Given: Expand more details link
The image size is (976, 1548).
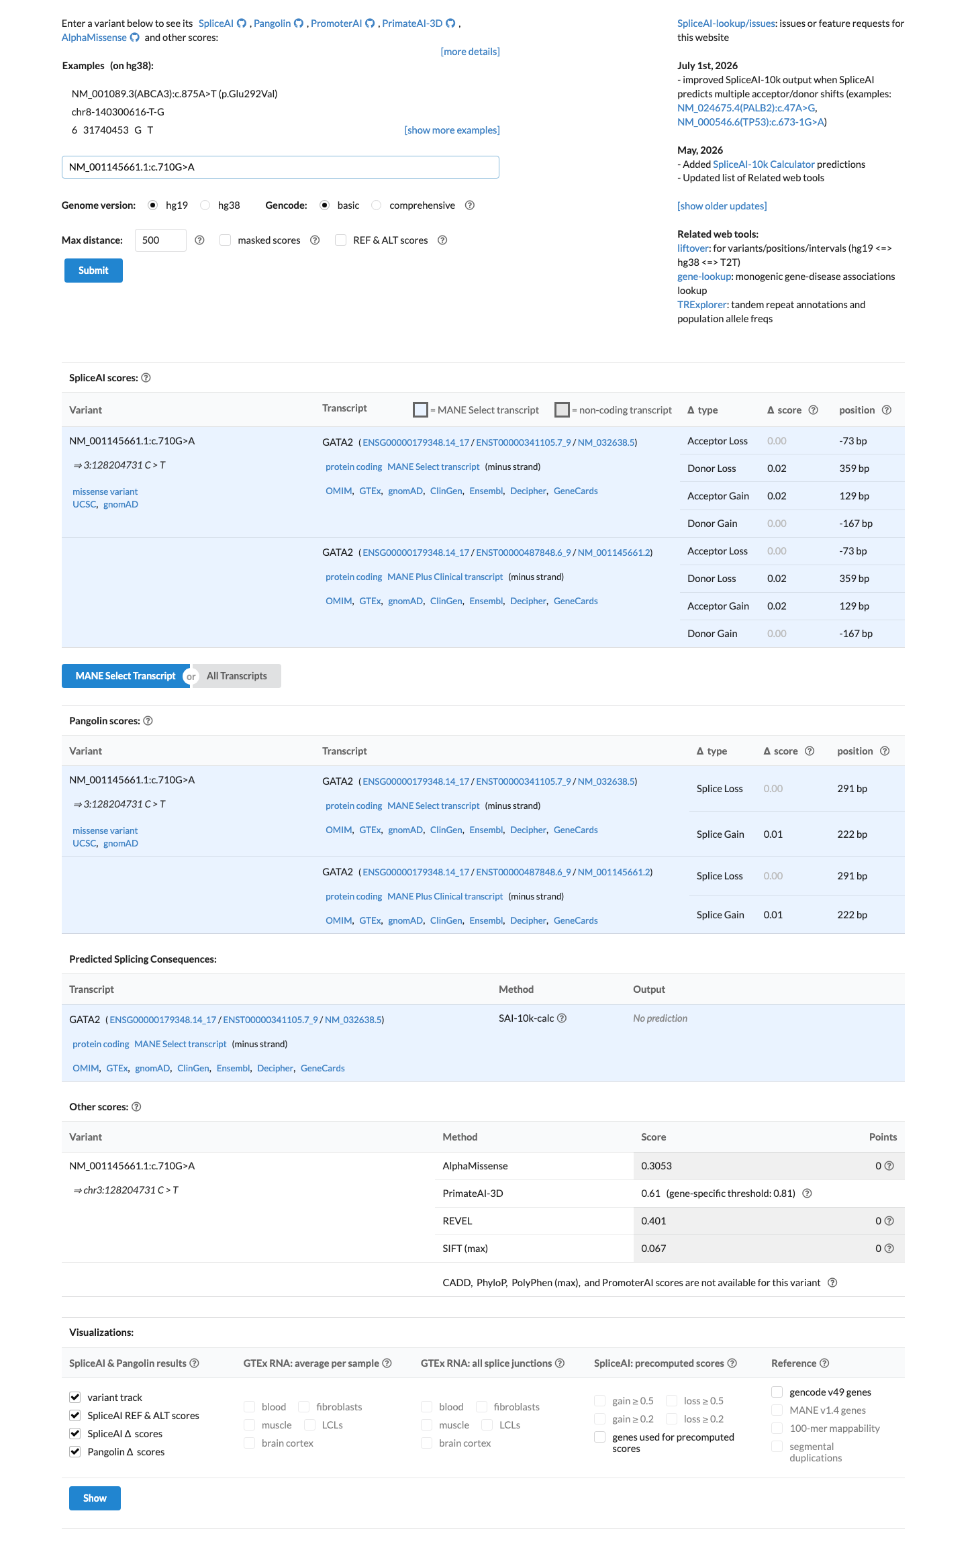Looking at the screenshot, I should pos(470,52).
